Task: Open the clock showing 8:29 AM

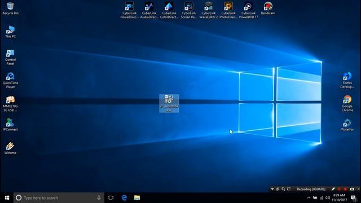Action: [339, 198]
